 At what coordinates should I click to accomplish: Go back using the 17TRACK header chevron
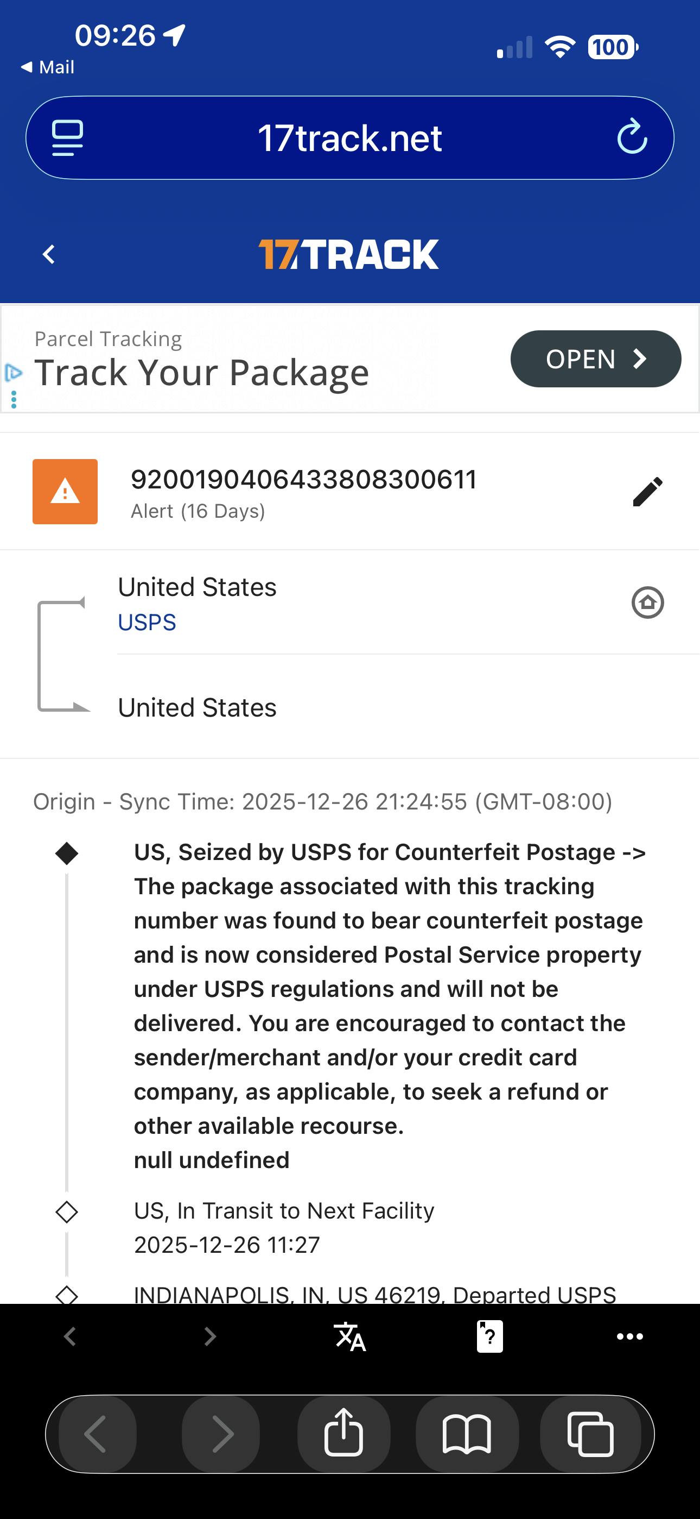click(49, 255)
